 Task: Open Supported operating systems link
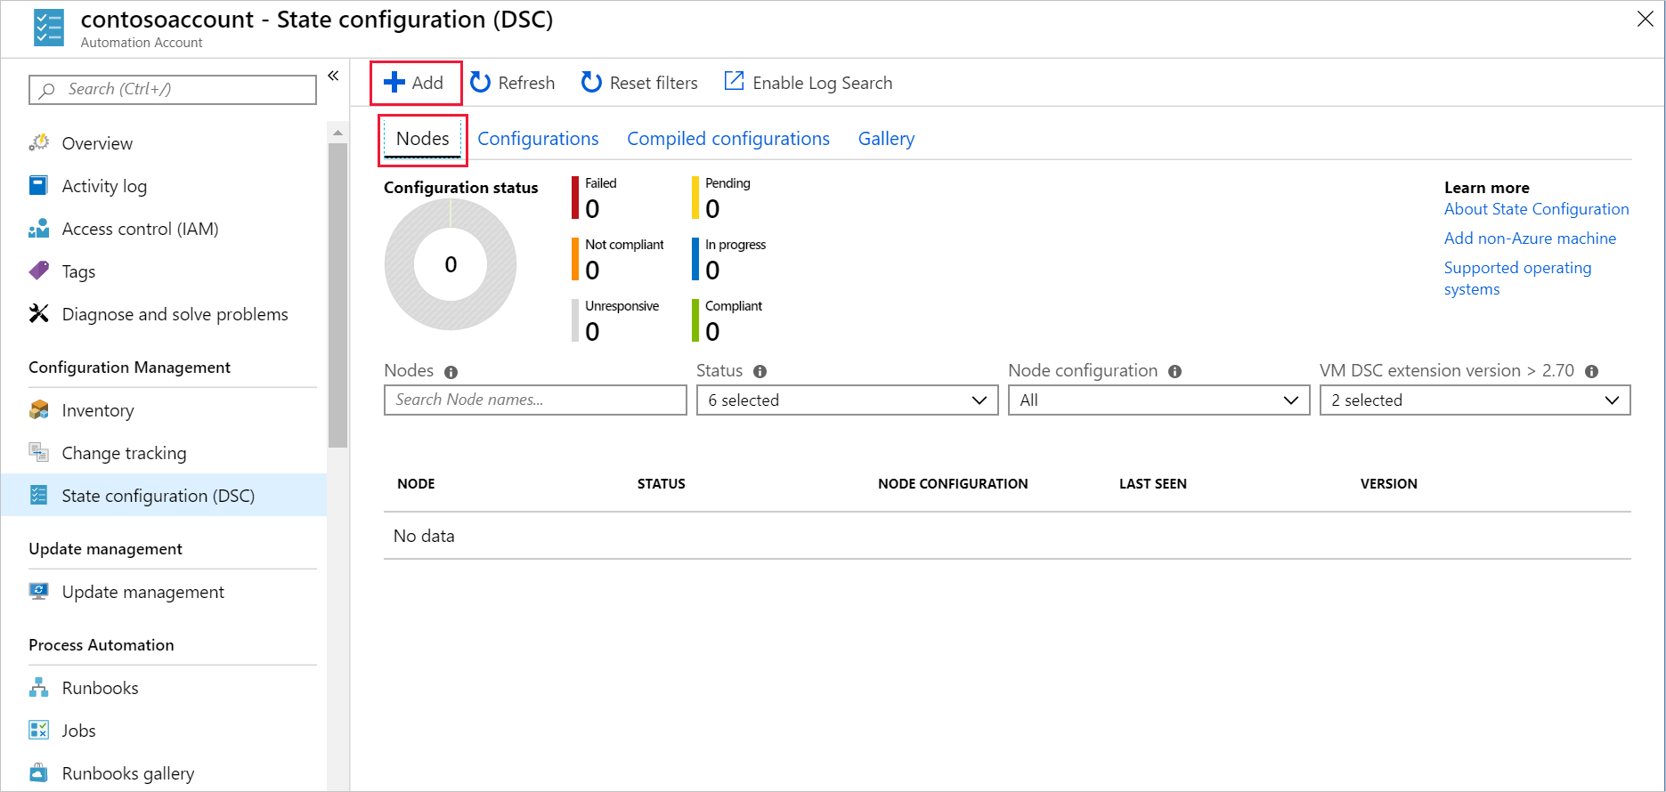click(x=1517, y=278)
